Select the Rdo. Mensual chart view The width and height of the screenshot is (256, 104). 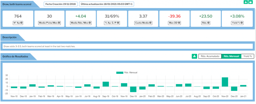coord(231,56)
